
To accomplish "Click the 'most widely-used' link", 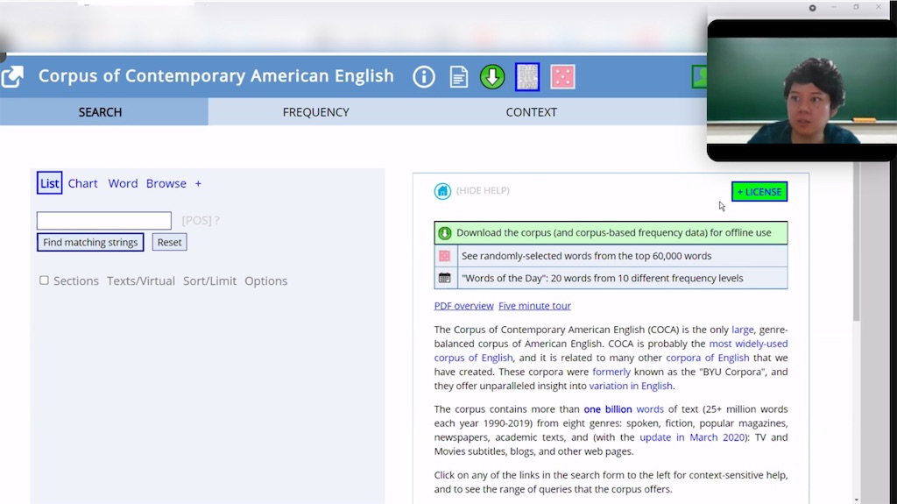I will (748, 344).
